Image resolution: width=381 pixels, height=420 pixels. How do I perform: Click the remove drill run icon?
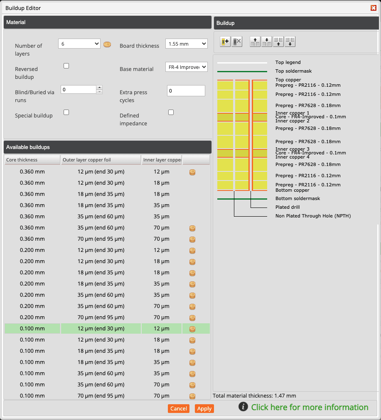click(237, 42)
